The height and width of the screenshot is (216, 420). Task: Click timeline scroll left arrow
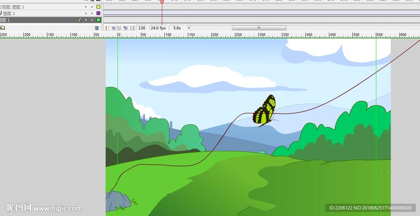[x=189, y=28]
